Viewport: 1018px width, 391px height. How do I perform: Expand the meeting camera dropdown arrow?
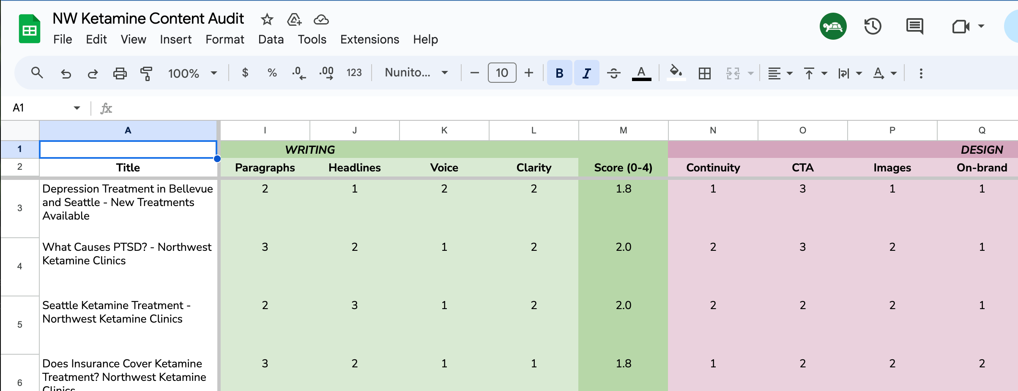click(x=981, y=26)
